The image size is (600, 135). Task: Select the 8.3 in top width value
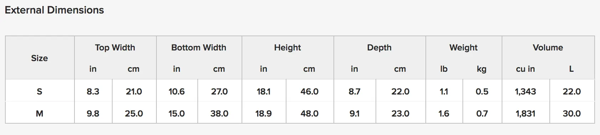pyautogui.click(x=93, y=92)
